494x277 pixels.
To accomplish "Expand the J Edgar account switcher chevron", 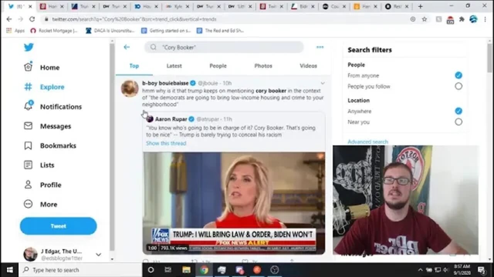I will coord(98,255).
